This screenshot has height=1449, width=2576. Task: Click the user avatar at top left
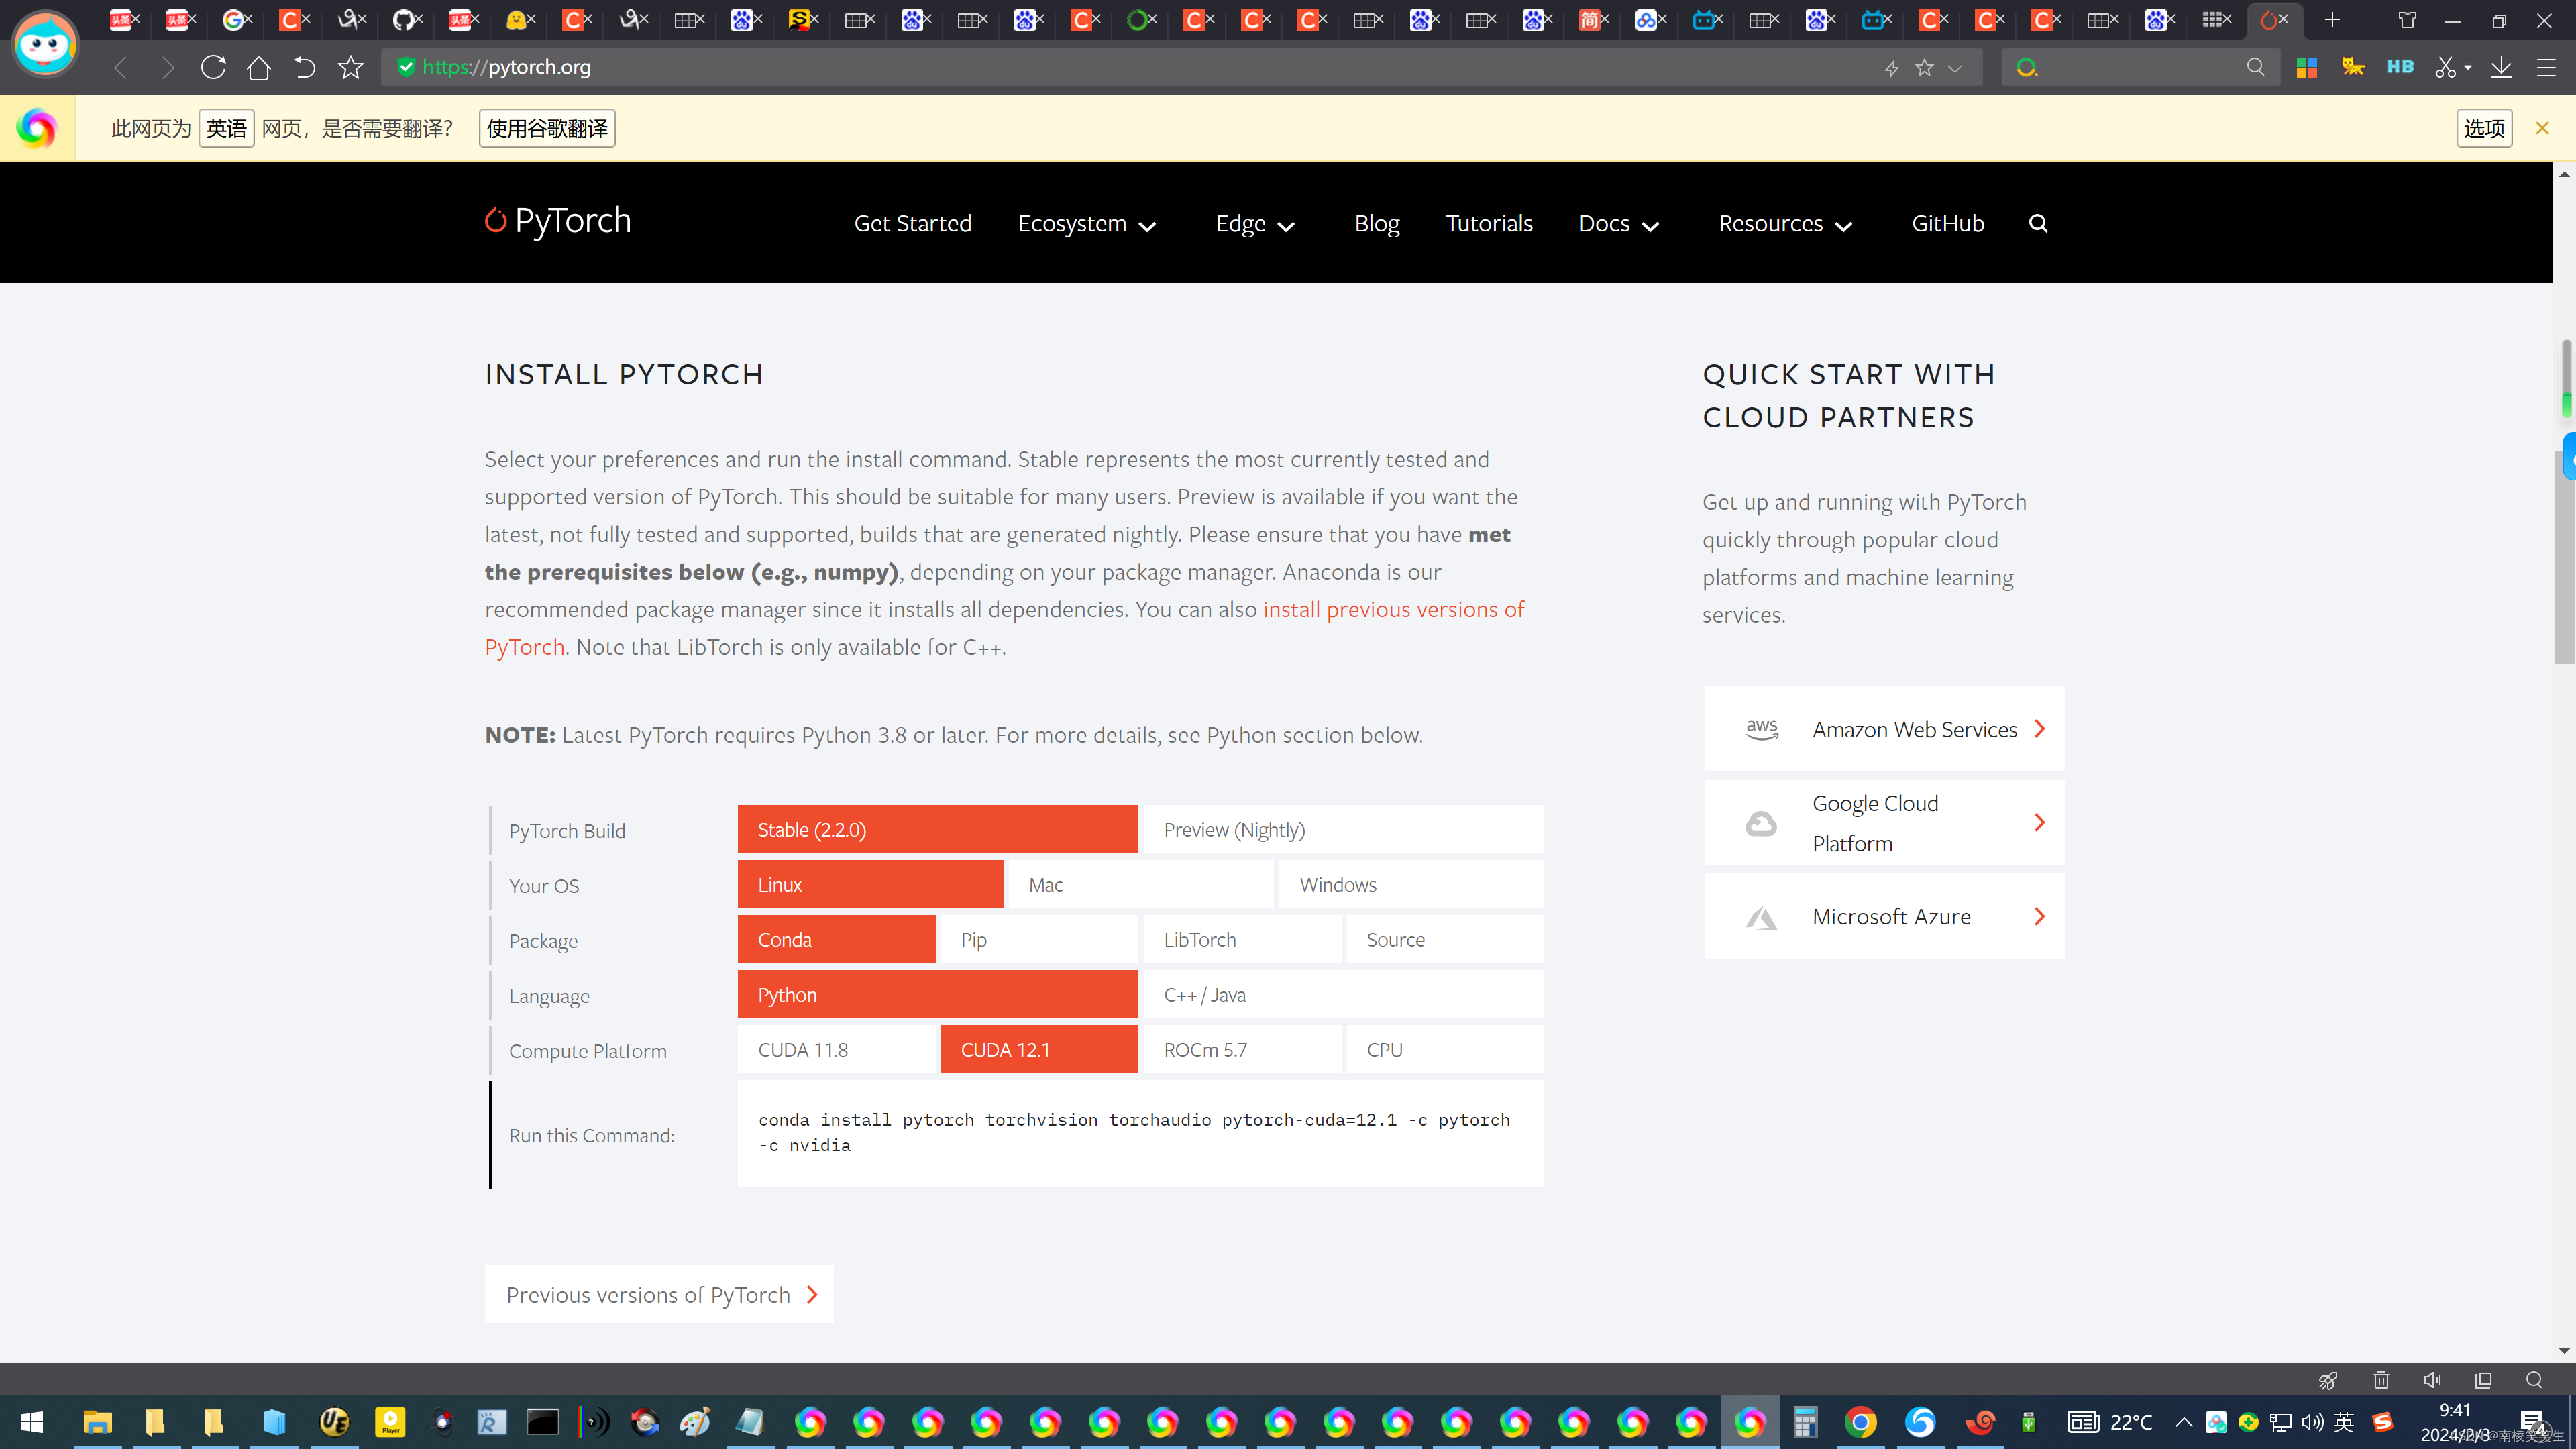click(x=45, y=44)
